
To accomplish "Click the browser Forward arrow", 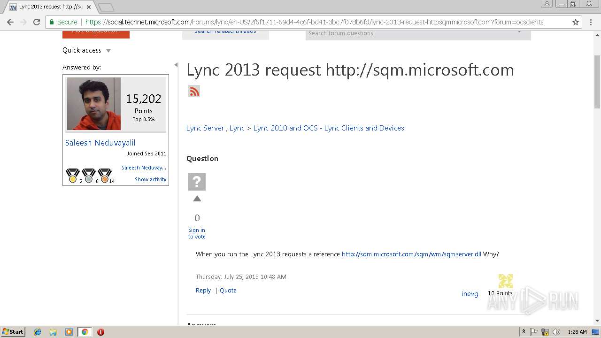I will 23,22.
